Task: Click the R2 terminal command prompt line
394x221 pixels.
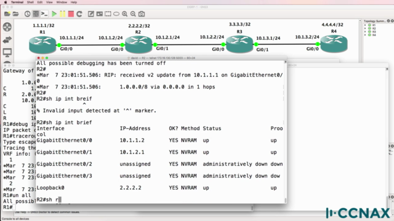Action: click(49, 200)
